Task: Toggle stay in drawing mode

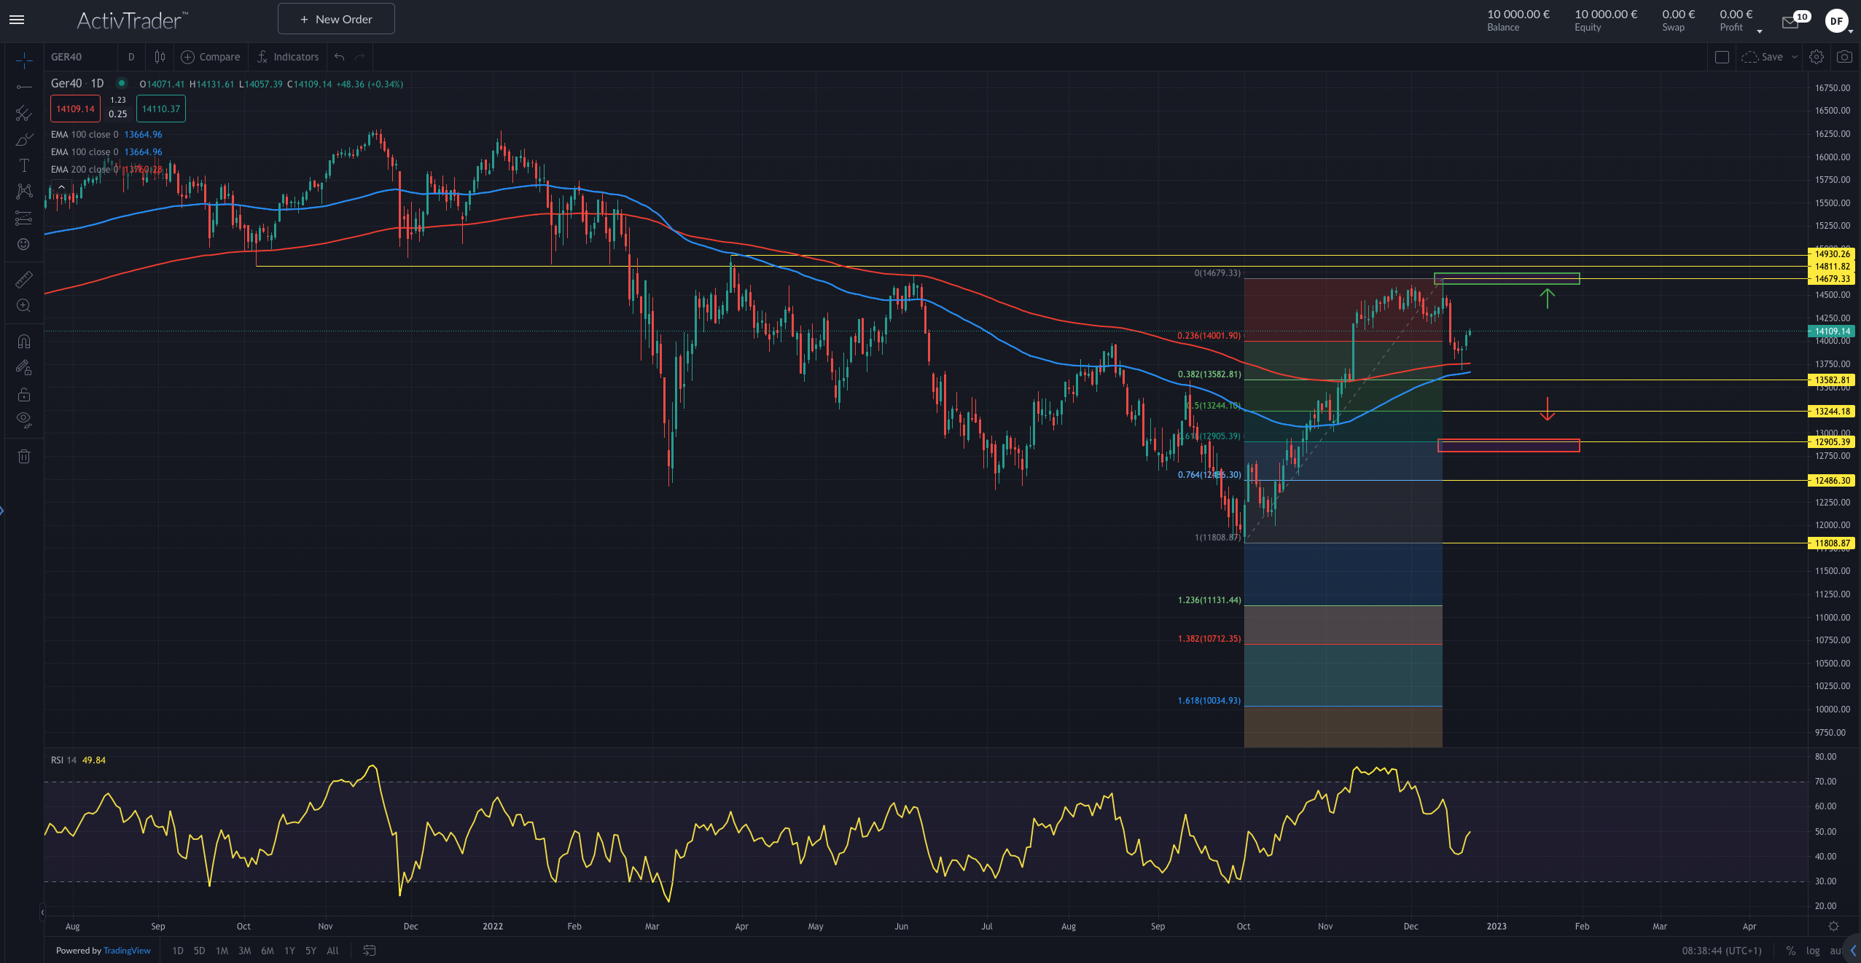Action: [24, 366]
